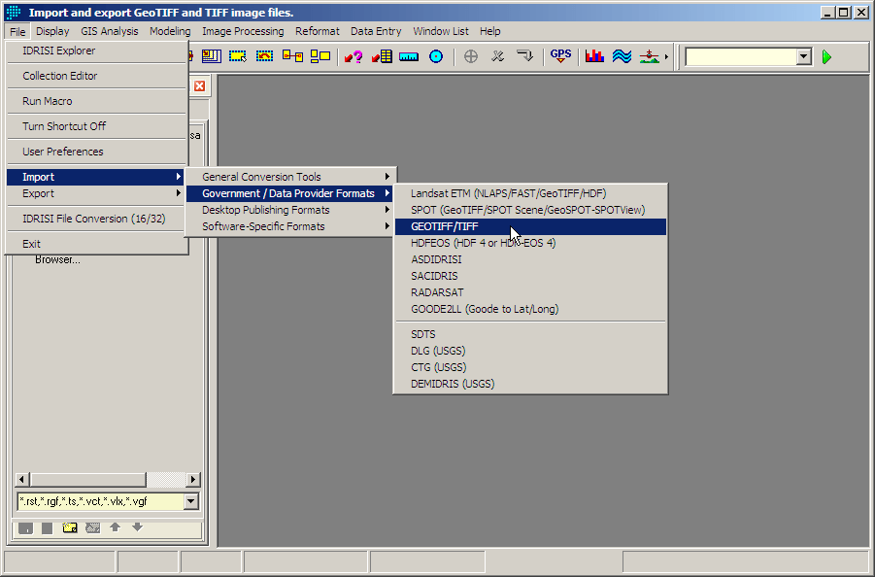
Task: Click the up arrow icon in Explorer panel
Action: [115, 526]
